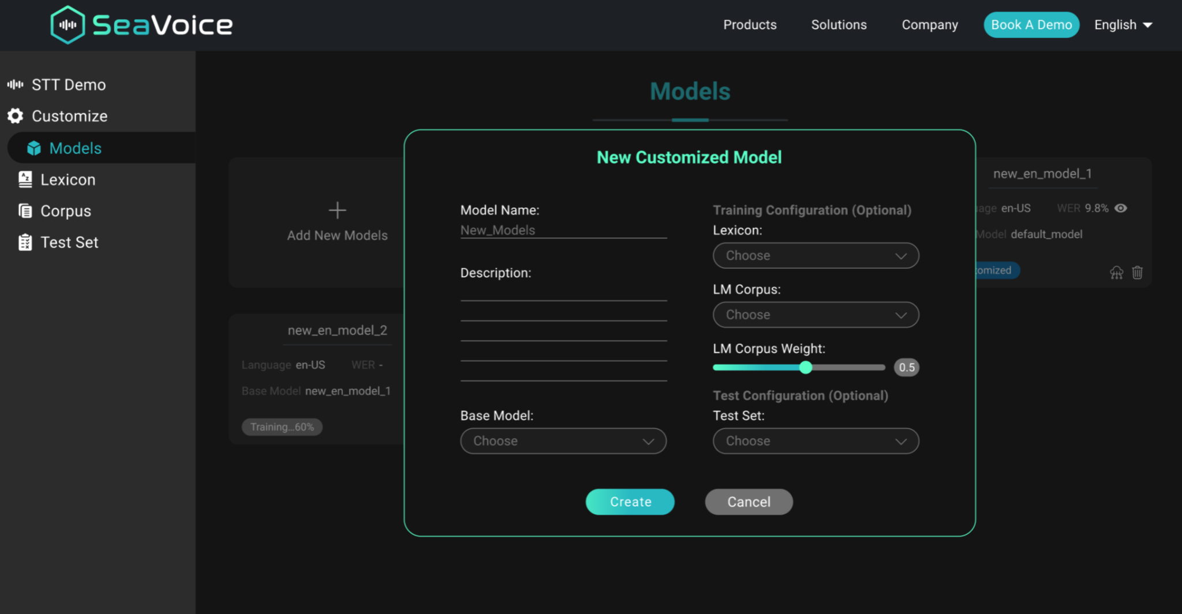Click Book A Demo
The image size is (1182, 614).
point(1031,25)
